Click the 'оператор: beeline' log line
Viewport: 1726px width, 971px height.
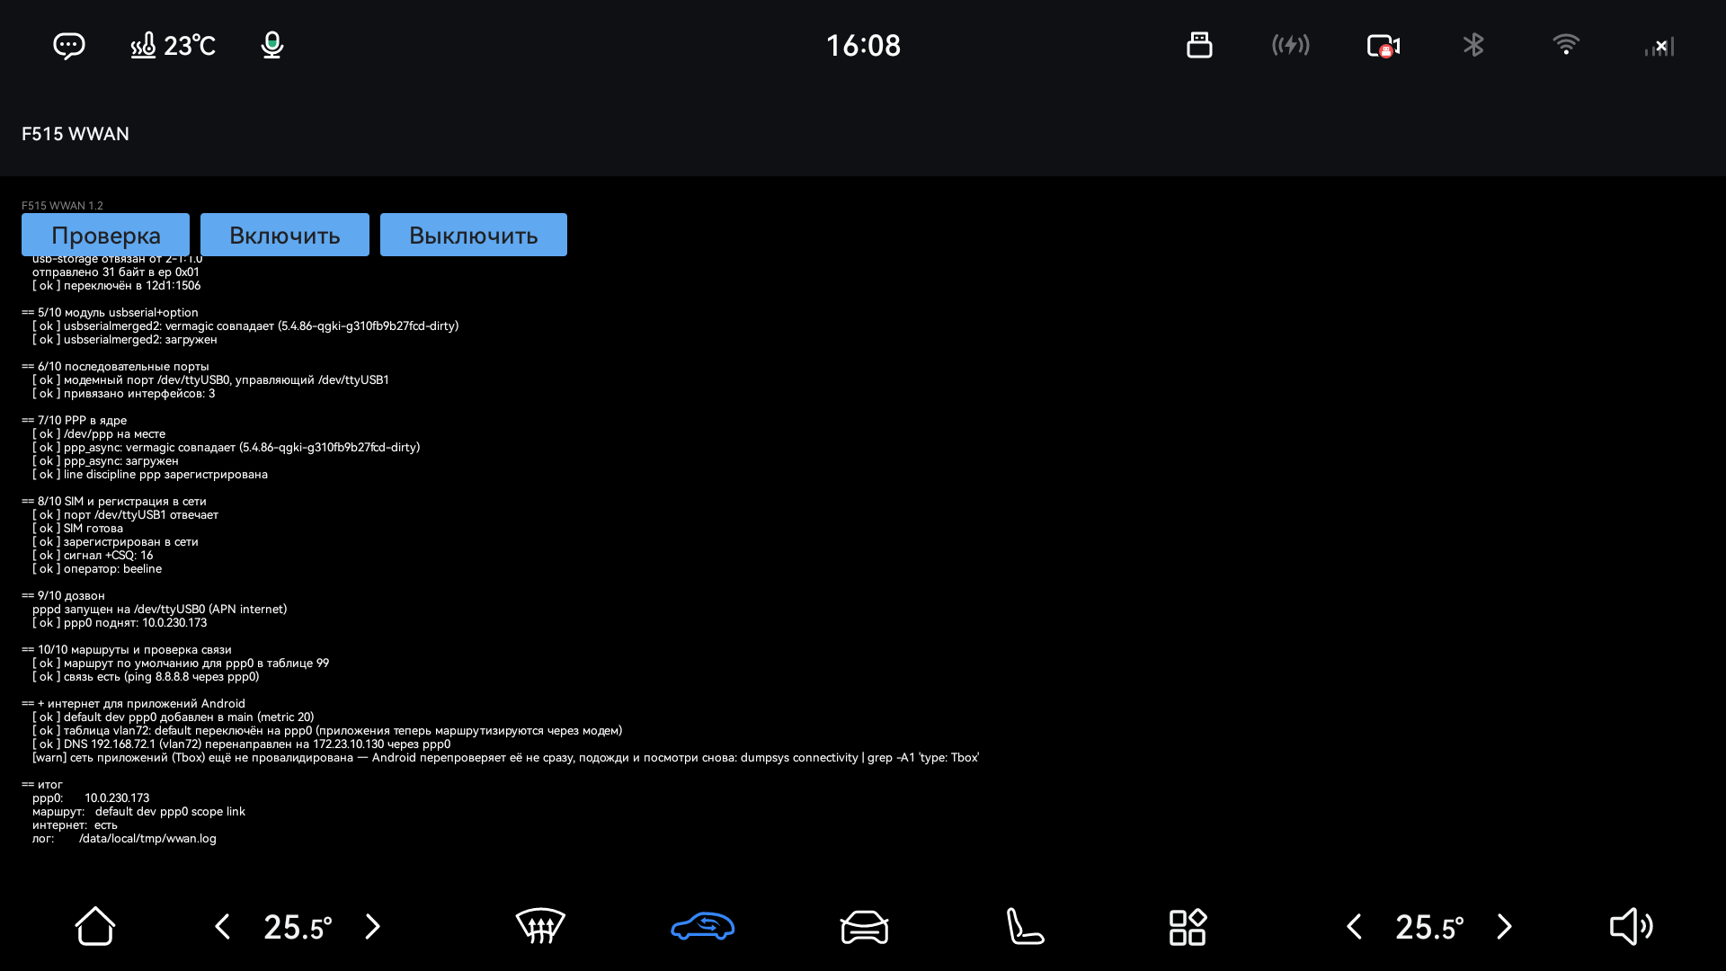tap(97, 569)
